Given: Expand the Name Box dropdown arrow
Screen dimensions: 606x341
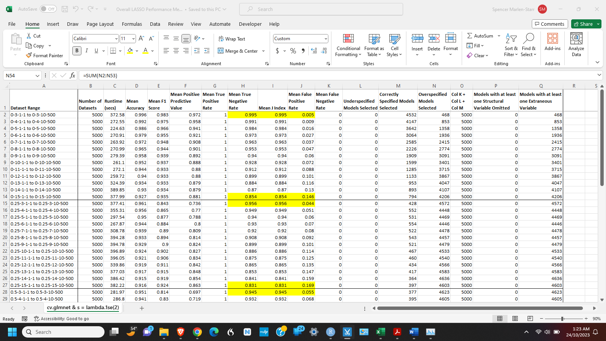Looking at the screenshot, I should (37, 75).
